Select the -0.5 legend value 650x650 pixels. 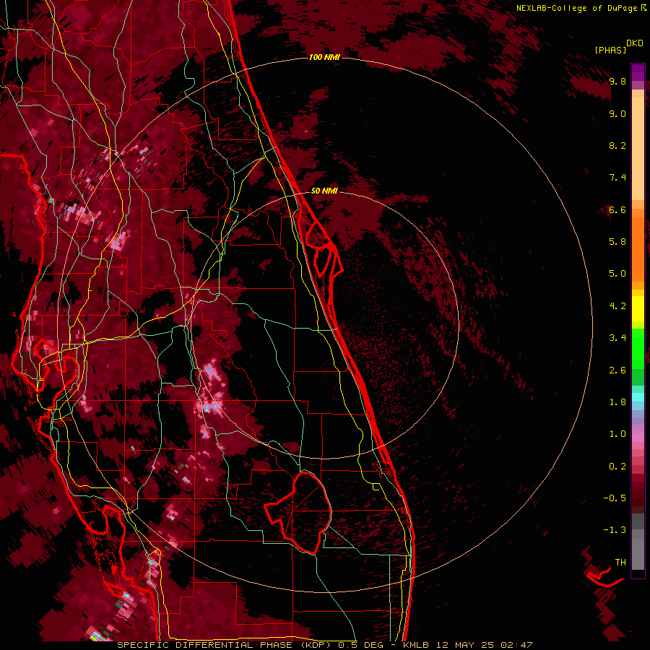tap(615, 498)
